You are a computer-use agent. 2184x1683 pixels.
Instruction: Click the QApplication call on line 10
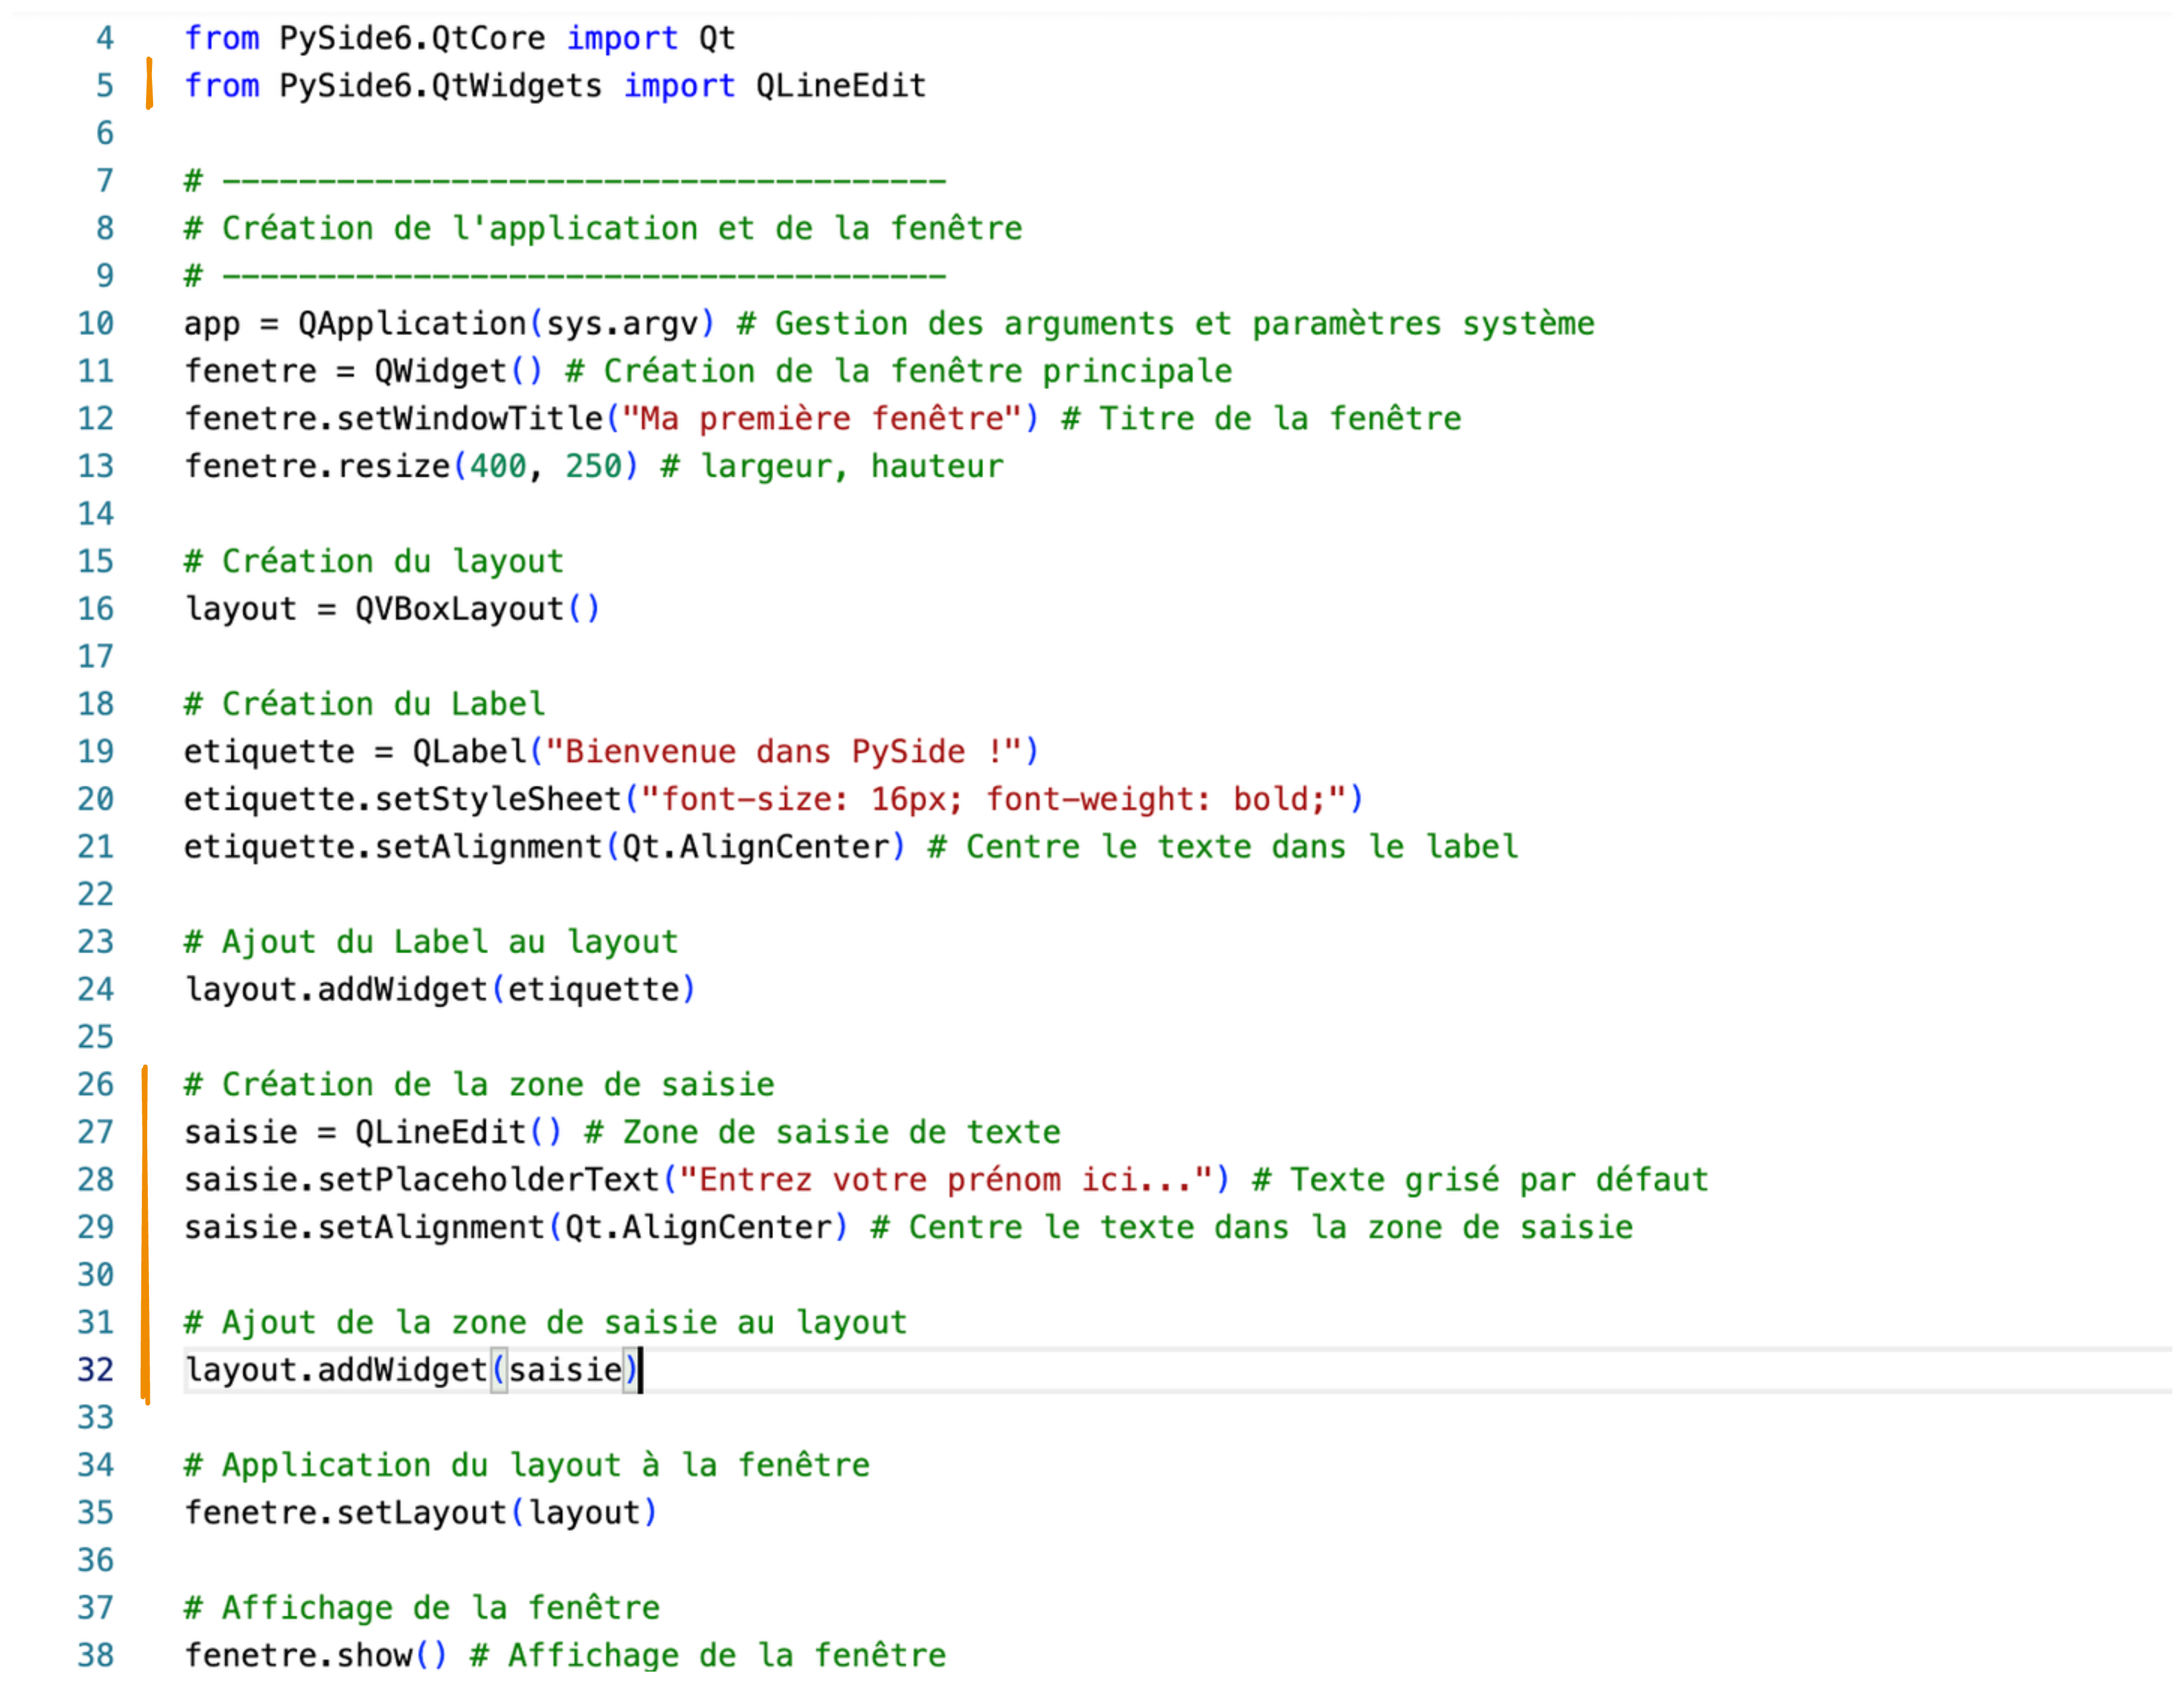click(x=412, y=323)
